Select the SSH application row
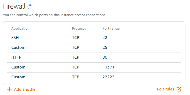190x95 pixels. [94, 38]
